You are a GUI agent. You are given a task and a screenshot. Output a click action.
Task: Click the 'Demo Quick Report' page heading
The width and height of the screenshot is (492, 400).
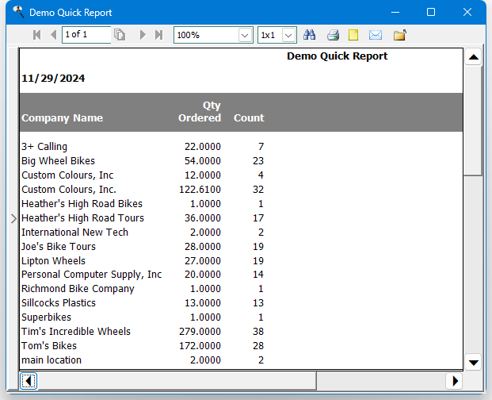pyautogui.click(x=338, y=56)
